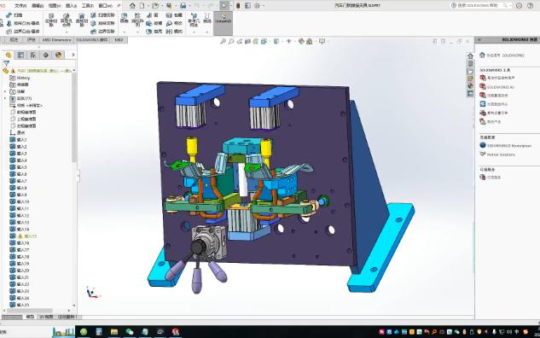Expand the manager tabs chevron arrow
The width and height of the screenshot is (540, 338).
pyautogui.click(x=73, y=55)
